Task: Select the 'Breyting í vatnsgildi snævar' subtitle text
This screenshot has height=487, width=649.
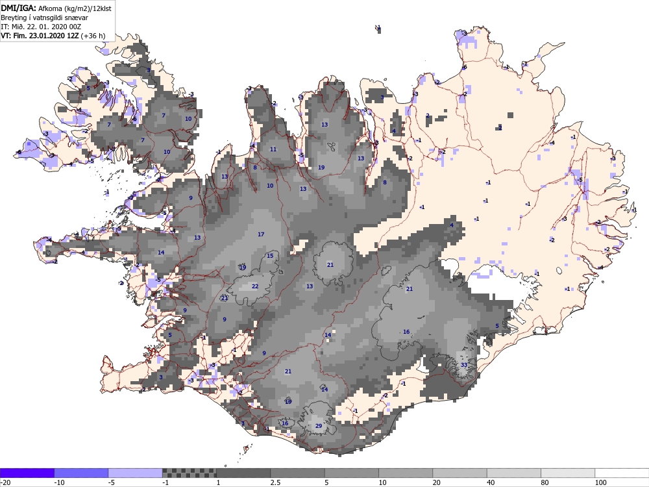Action: (44, 18)
